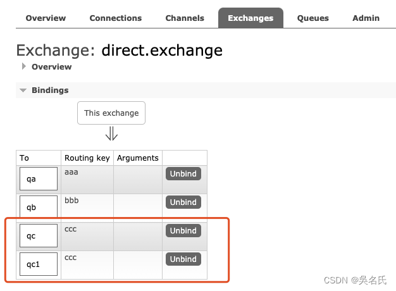396x291 pixels.
Task: Collapse the Bindings section triangle
Action: tap(23, 90)
